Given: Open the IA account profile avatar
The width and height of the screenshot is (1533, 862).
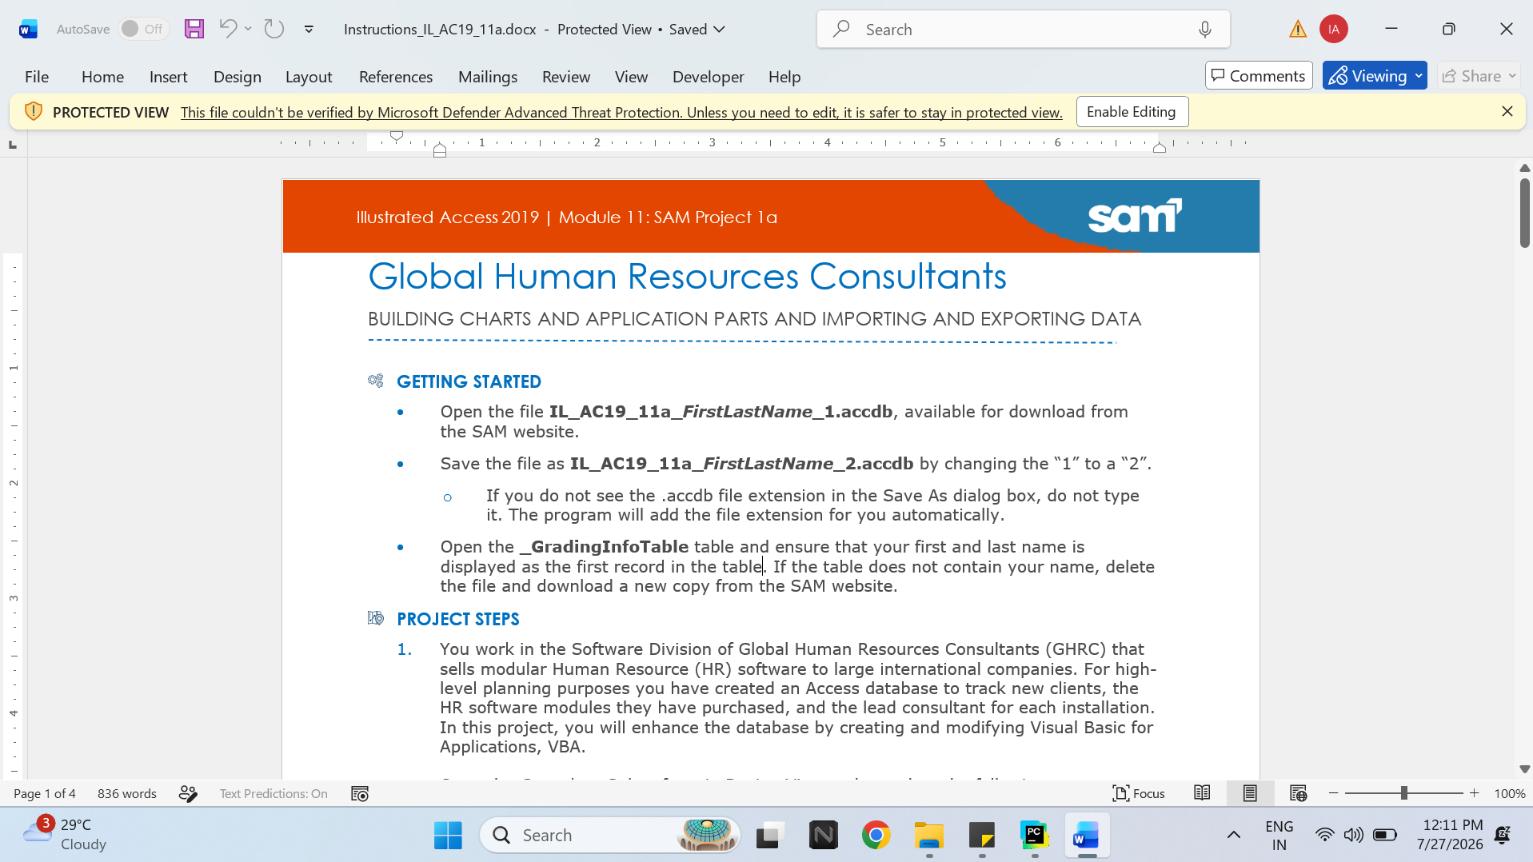Looking at the screenshot, I should click(1333, 30).
